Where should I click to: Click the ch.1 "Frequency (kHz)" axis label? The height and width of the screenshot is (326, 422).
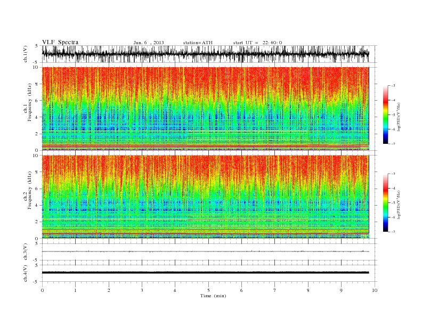point(29,102)
